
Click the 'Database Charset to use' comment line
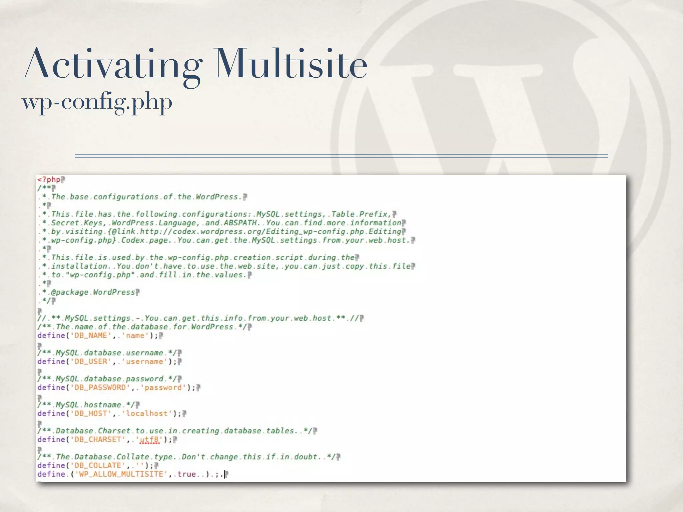point(177,431)
